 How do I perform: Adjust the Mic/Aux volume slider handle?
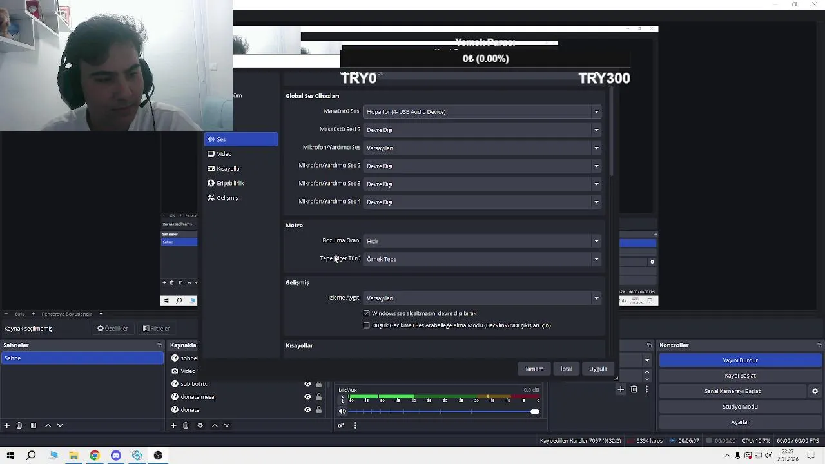point(535,411)
